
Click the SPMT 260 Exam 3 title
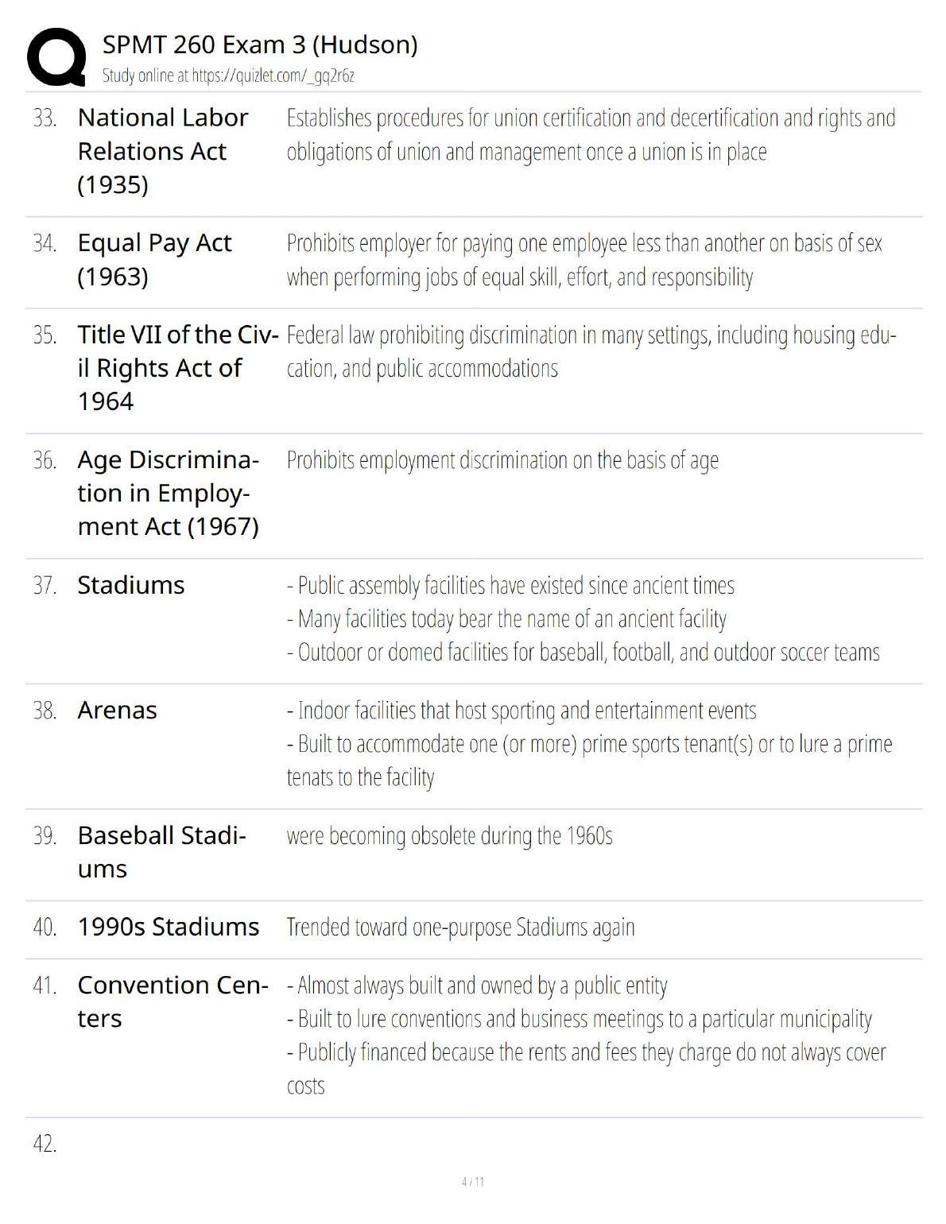coord(260,45)
